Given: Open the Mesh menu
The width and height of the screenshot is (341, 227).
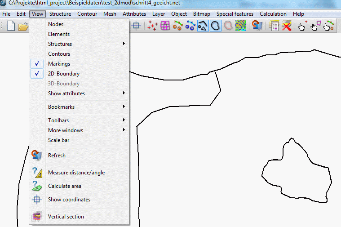Looking at the screenshot, I should pos(110,14).
